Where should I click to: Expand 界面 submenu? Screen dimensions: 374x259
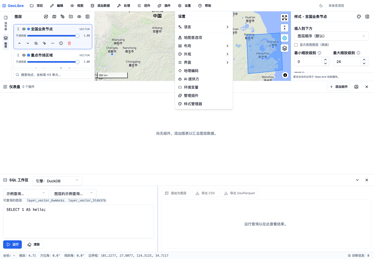[x=204, y=62]
